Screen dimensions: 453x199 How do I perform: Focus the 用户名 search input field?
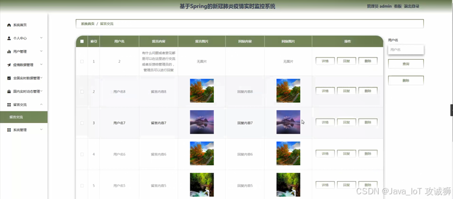(406, 50)
